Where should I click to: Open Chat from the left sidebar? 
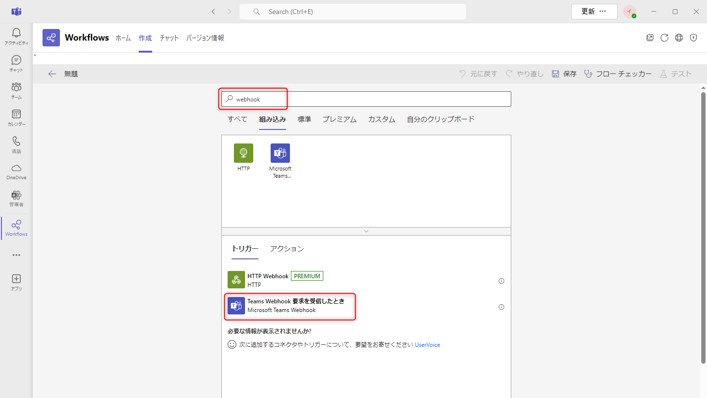click(16, 63)
